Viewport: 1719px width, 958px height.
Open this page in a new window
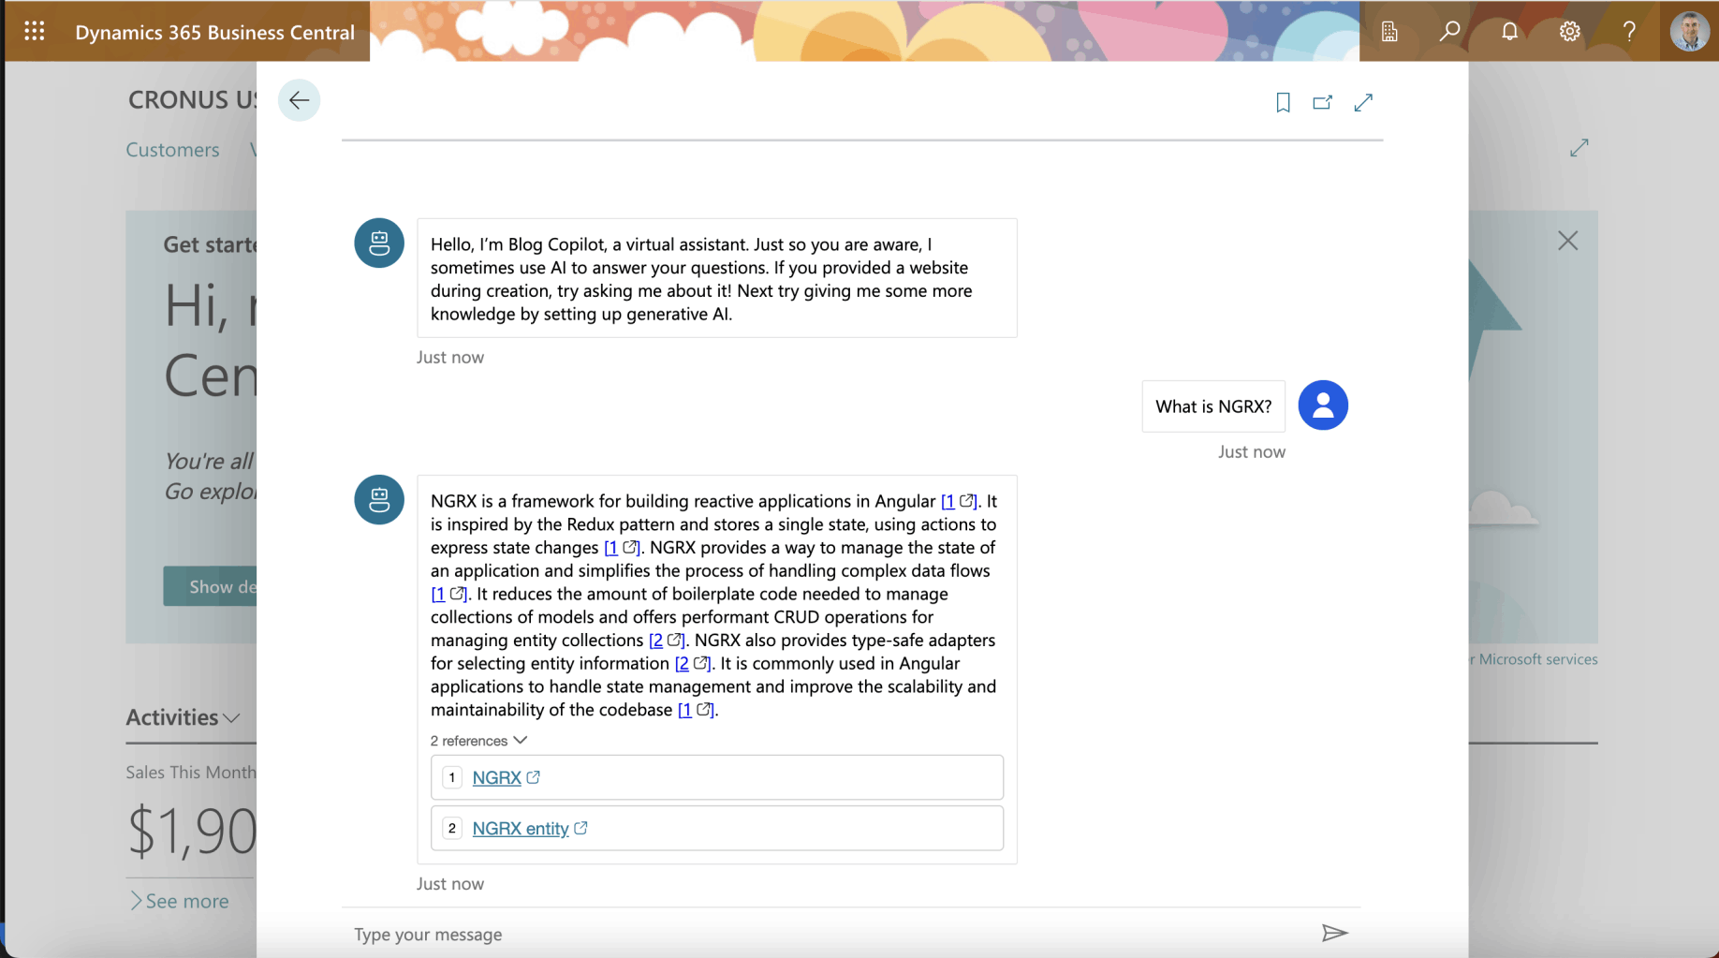point(1322,102)
